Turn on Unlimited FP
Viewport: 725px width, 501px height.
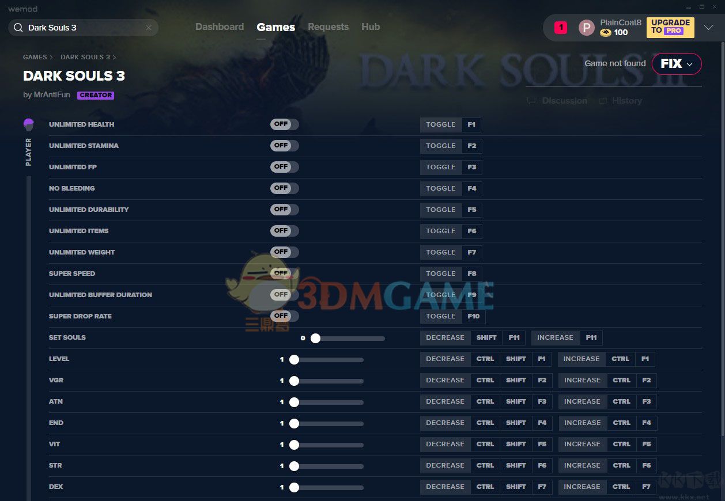click(x=285, y=167)
